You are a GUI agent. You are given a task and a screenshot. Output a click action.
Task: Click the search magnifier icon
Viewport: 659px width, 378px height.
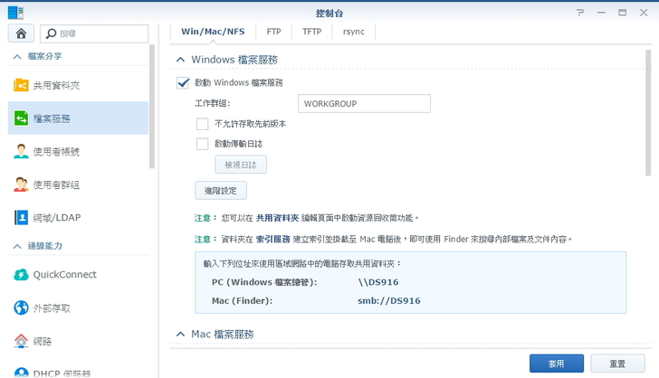51,33
